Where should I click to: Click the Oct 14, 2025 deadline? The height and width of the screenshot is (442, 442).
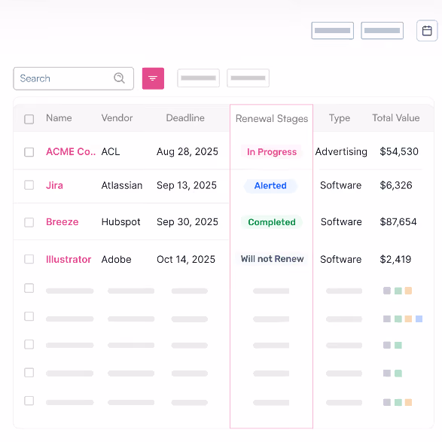pyautogui.click(x=186, y=259)
